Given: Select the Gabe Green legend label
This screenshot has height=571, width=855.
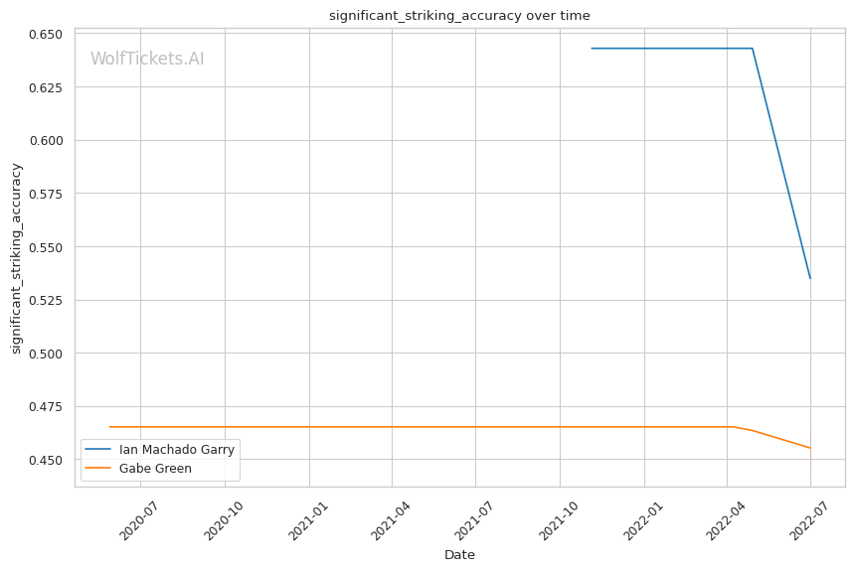Looking at the screenshot, I should (155, 468).
